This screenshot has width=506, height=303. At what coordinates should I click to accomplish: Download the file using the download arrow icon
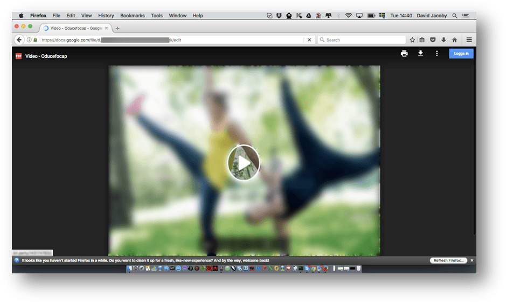click(x=420, y=53)
